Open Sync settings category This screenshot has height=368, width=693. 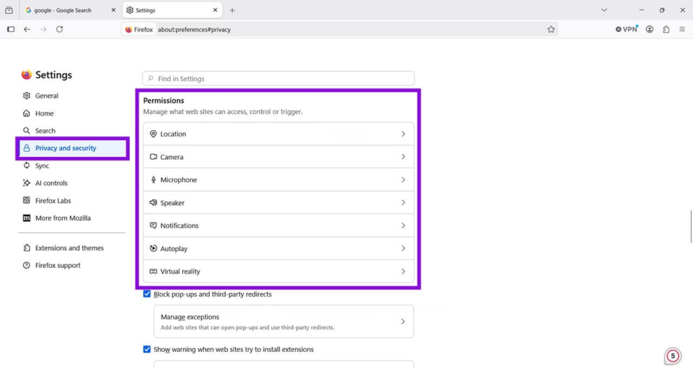[72, 166]
